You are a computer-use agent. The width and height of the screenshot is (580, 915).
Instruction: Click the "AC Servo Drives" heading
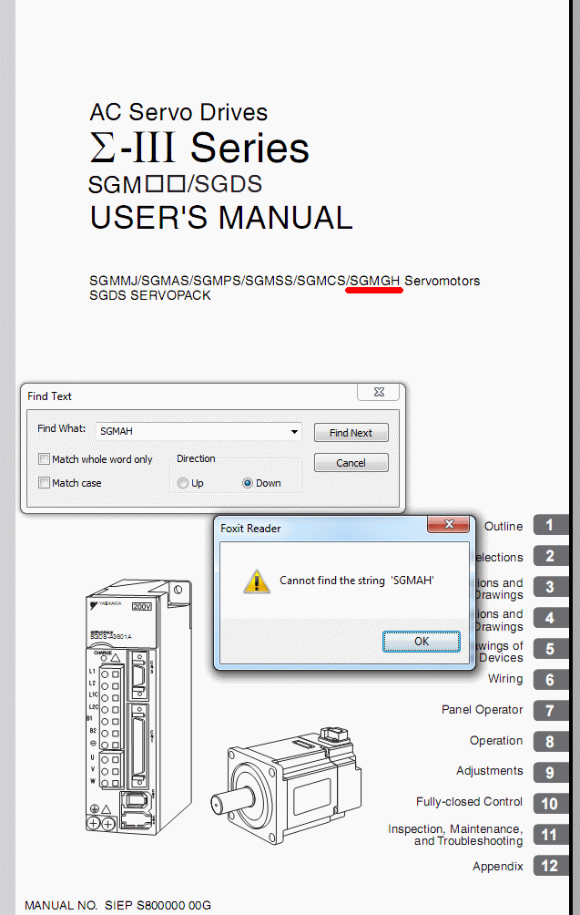(178, 112)
